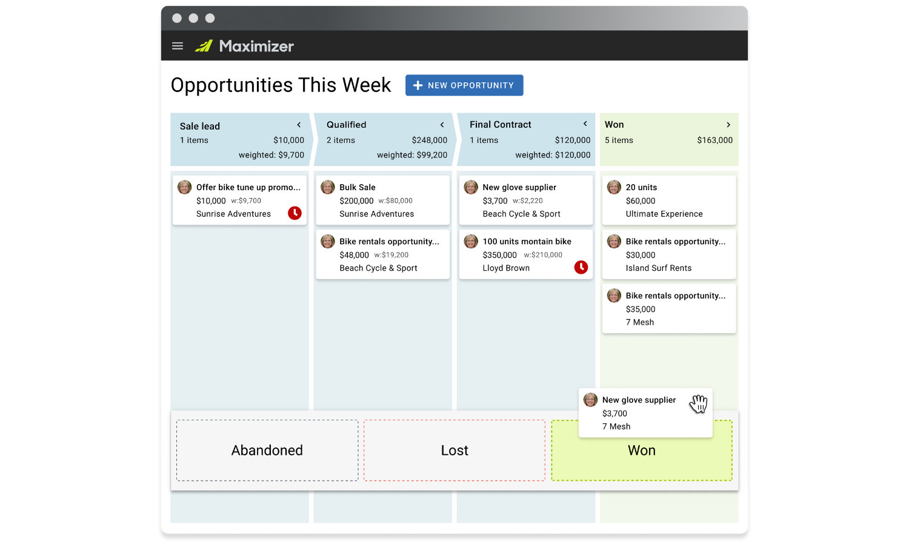Open the hamburger navigation menu
The height and width of the screenshot is (545, 909).
[x=177, y=45]
